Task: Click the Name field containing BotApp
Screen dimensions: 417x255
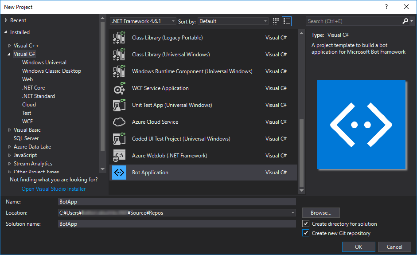Action: (177, 202)
